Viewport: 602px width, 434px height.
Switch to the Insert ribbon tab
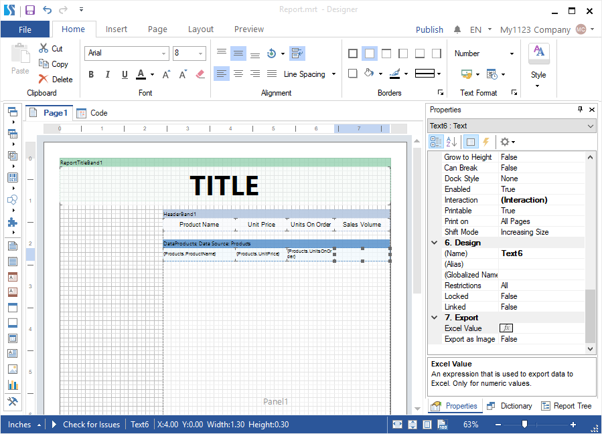coord(117,29)
